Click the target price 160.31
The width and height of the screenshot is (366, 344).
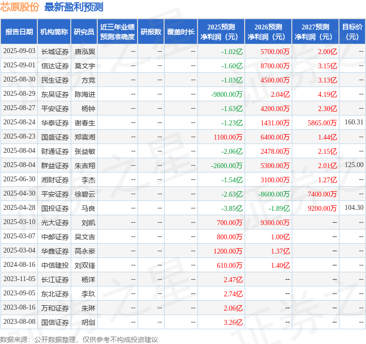(354, 122)
